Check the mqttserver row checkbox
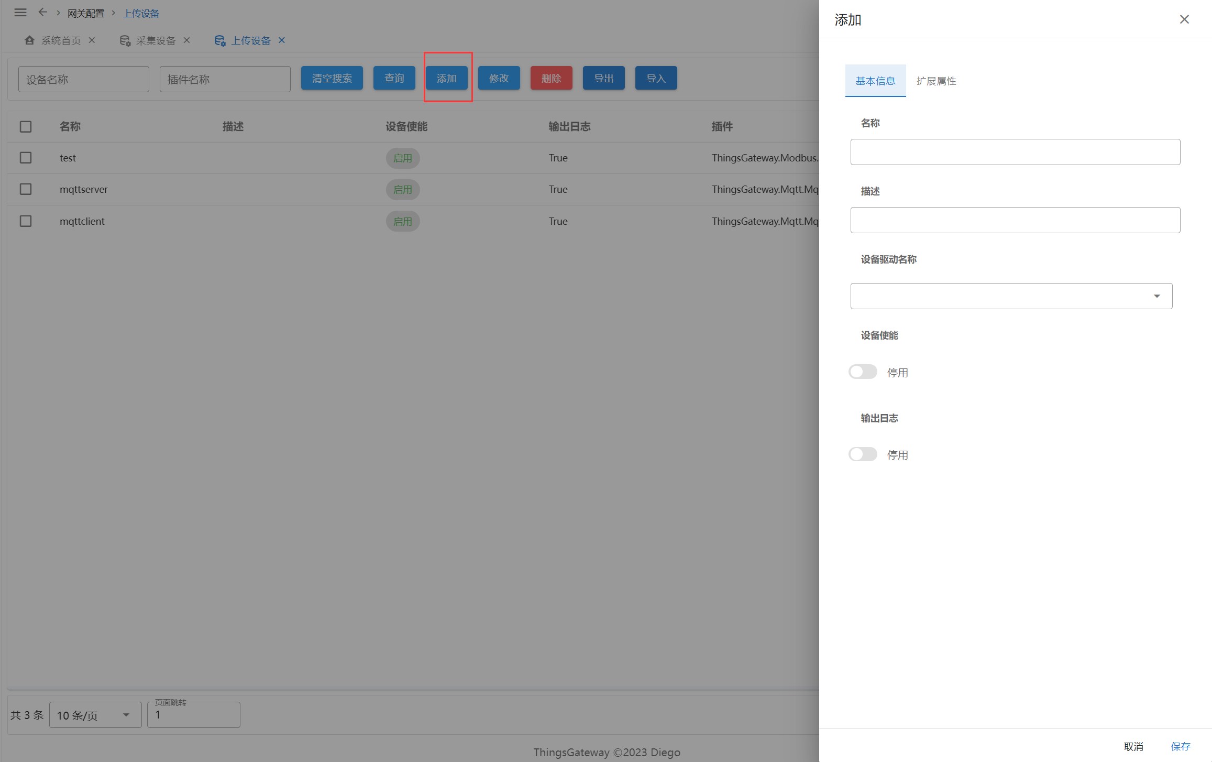Screen dimensions: 1212x762 pos(26,189)
